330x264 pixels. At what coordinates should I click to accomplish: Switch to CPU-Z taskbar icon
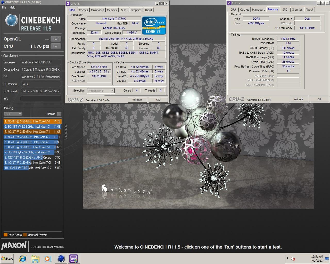(74, 259)
